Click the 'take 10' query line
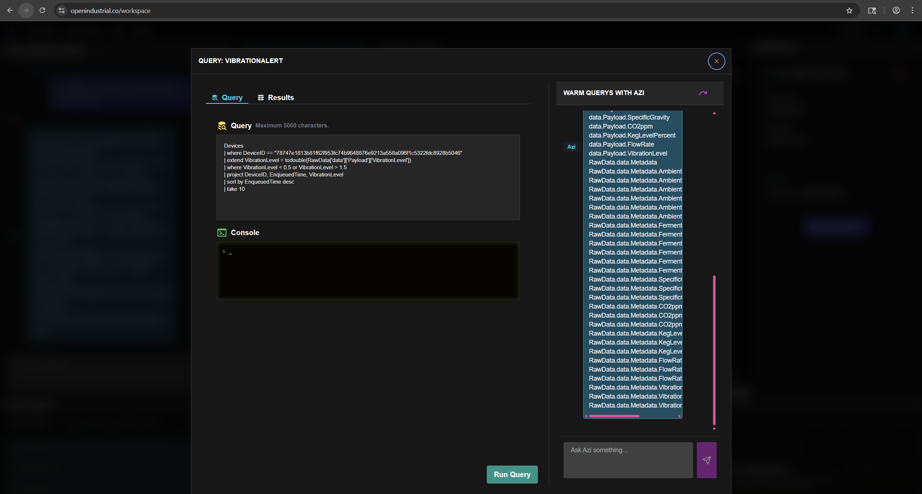 [235, 189]
